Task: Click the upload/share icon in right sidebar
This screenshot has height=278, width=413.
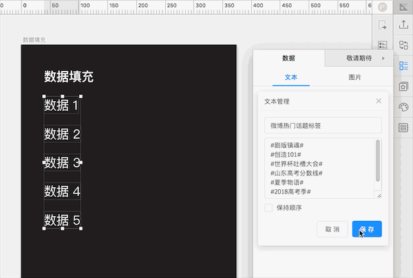Action: tap(403, 25)
